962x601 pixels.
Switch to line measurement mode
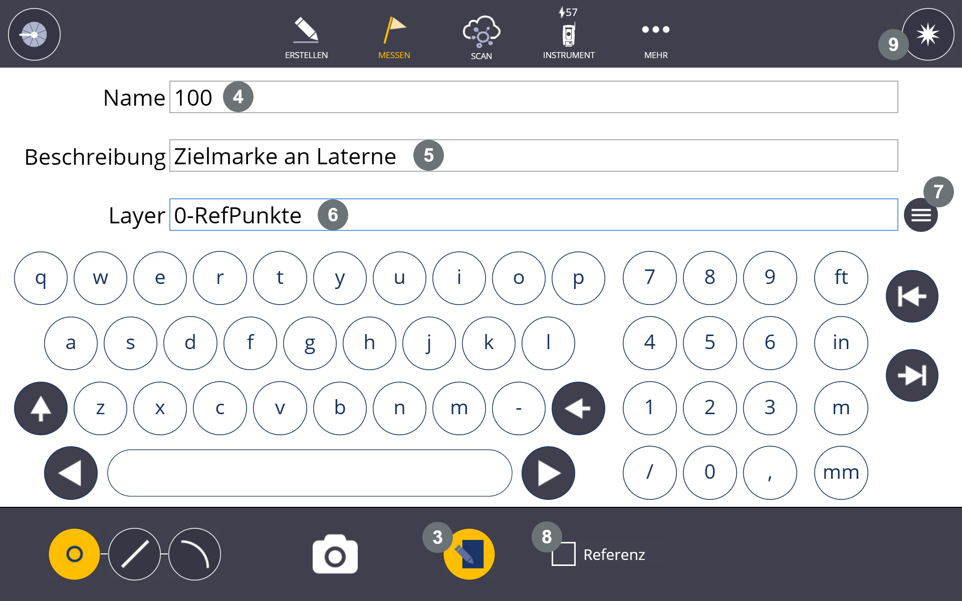[x=134, y=554]
